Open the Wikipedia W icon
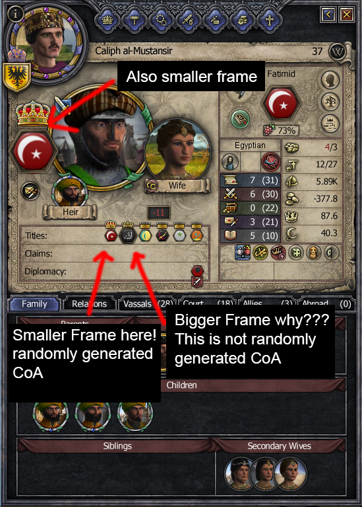The height and width of the screenshot is (507, 362). [x=337, y=52]
